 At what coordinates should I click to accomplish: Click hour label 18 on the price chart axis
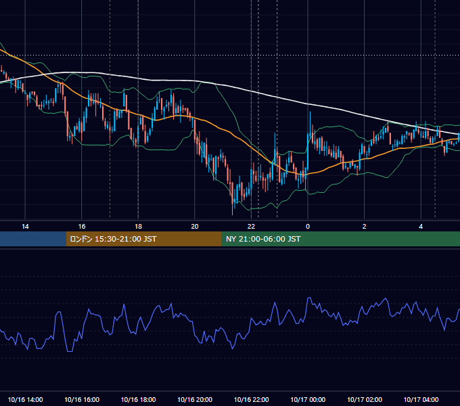(x=138, y=227)
